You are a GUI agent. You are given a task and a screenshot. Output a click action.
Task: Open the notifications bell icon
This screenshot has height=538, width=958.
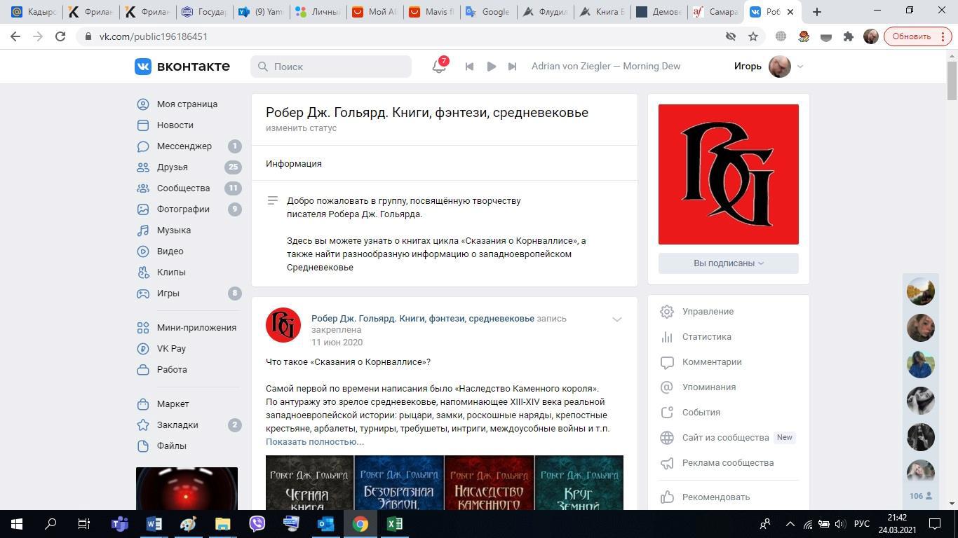point(439,67)
